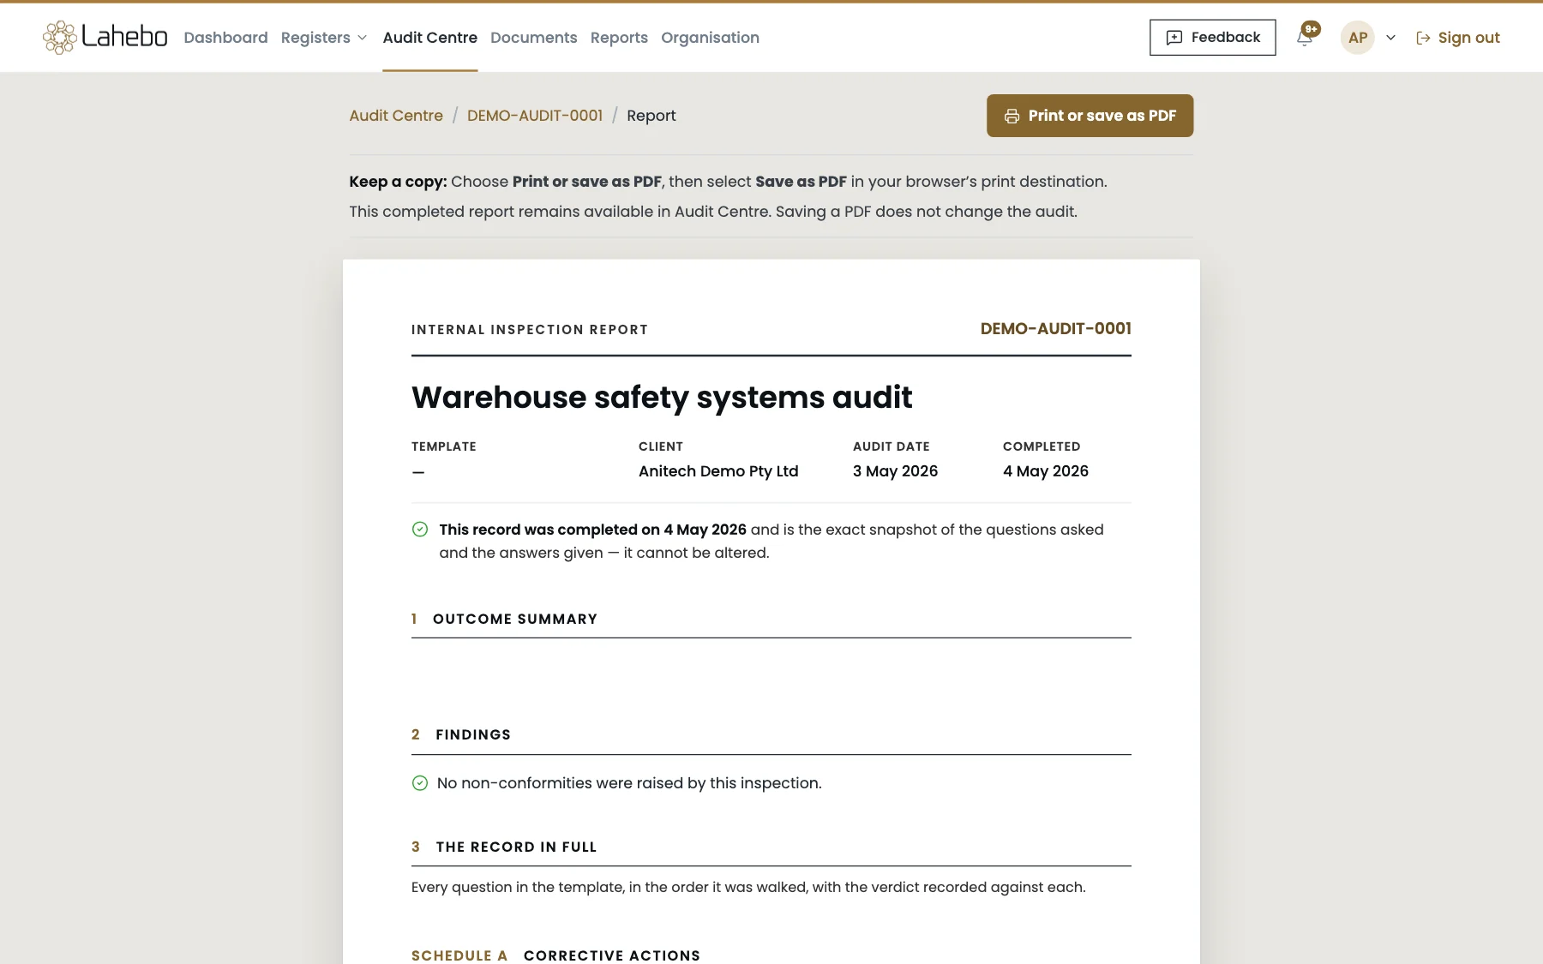Switch to the Documents section

[533, 38]
